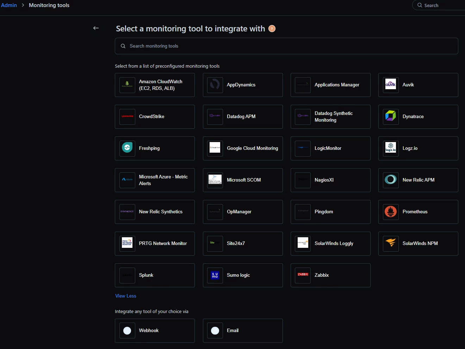Click the top Search box
Image resolution: width=465 pixels, height=349 pixels.
(x=439, y=5)
